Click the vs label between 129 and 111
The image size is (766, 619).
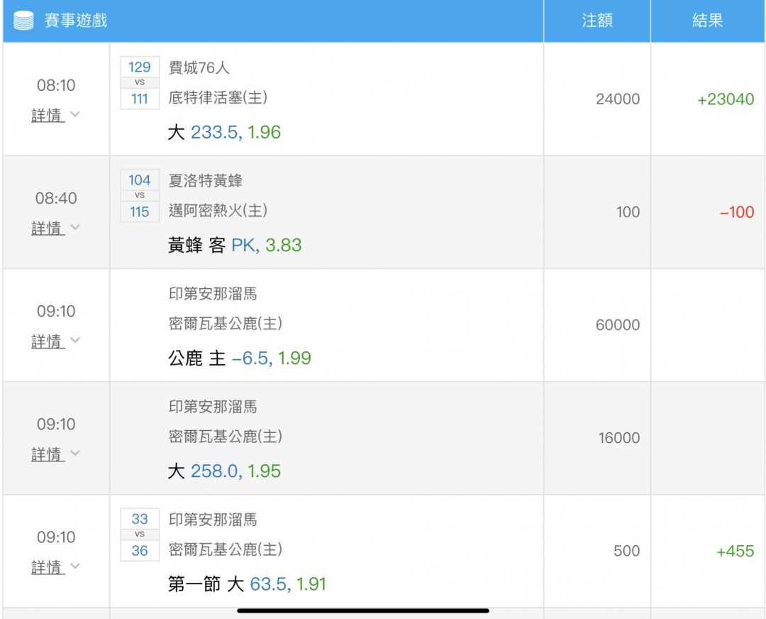tap(140, 82)
